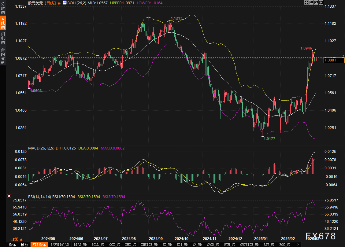The width and height of the screenshot is (345, 247).
Task: Expand more indicator tabs with >> arrow
Action: [296, 245]
